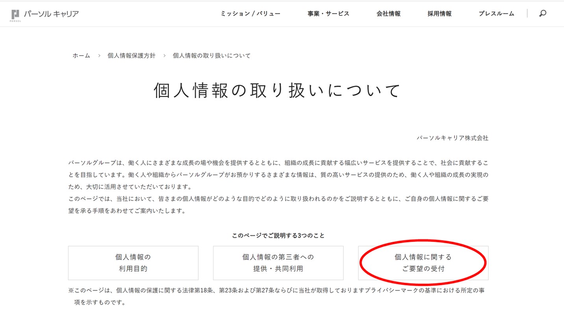
Task: Jump to 個人情報の利用目的 section button
Action: pos(133,263)
